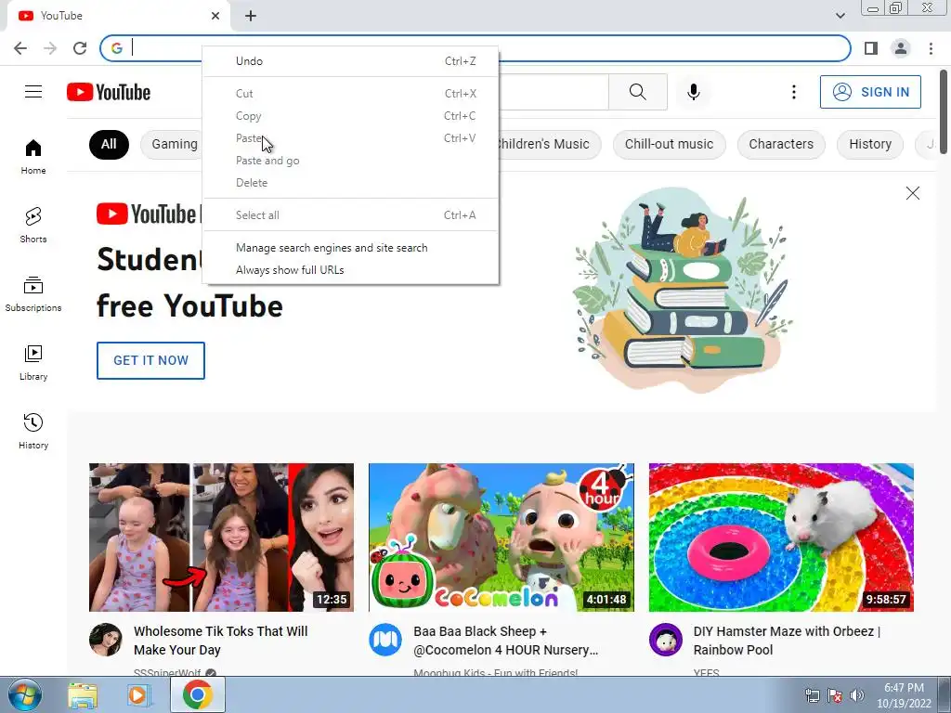Choose Select all in context menu
951x713 pixels.
point(350,215)
